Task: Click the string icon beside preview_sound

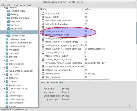Action: (43, 74)
